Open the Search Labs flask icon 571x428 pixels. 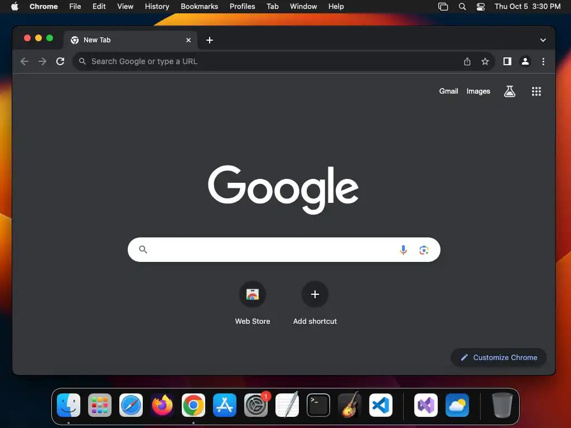click(510, 91)
